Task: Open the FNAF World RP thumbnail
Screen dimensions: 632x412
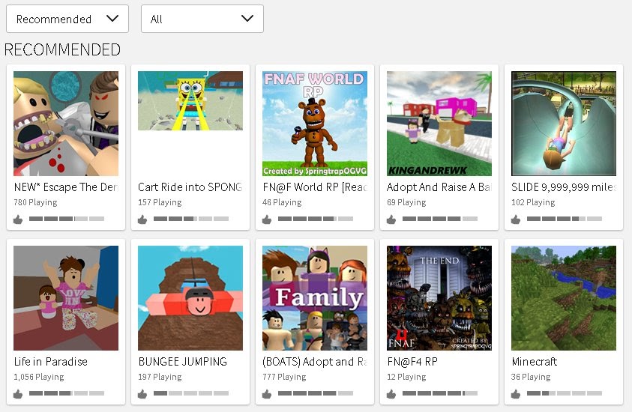Action: coord(315,124)
